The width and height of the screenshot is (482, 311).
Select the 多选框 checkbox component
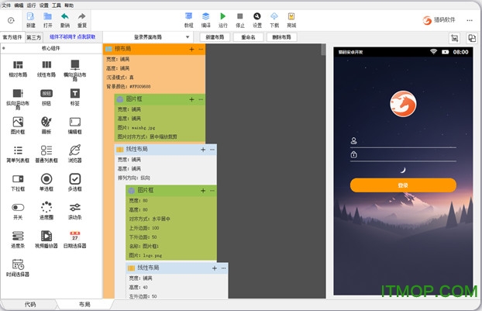[x=75, y=179]
